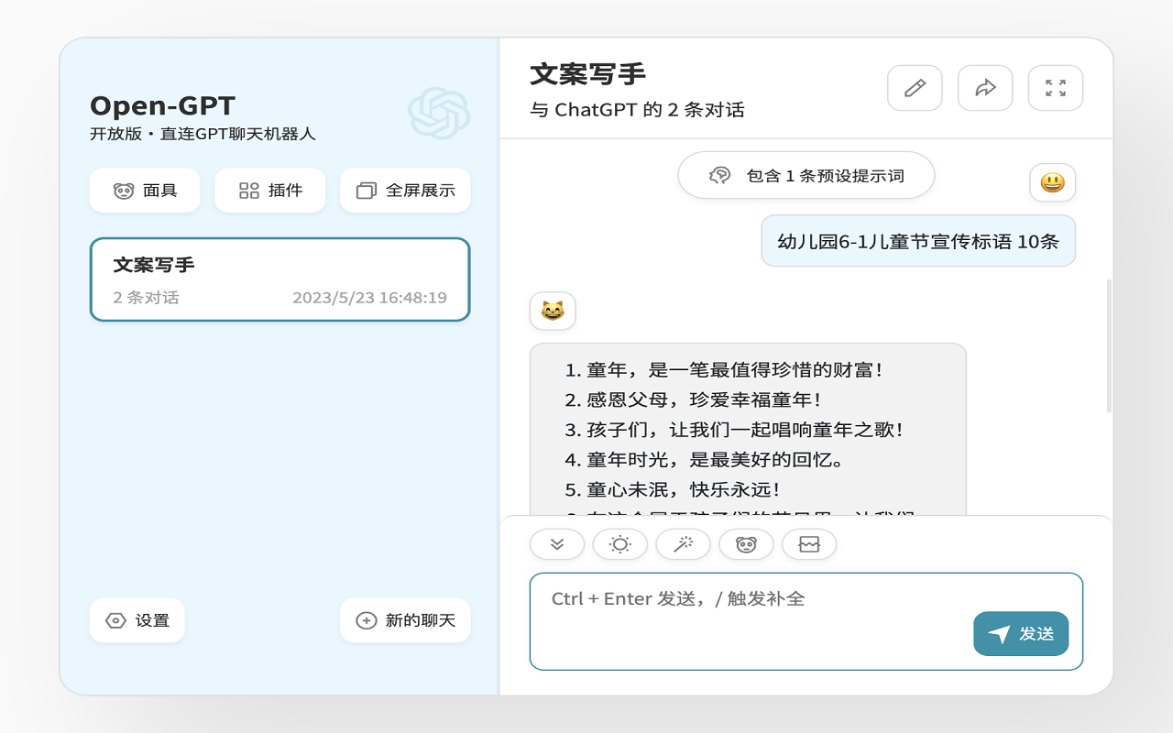The width and height of the screenshot is (1173, 733).
Task: Focus the Ctrl + Enter 发送 message input box
Action: (806, 621)
